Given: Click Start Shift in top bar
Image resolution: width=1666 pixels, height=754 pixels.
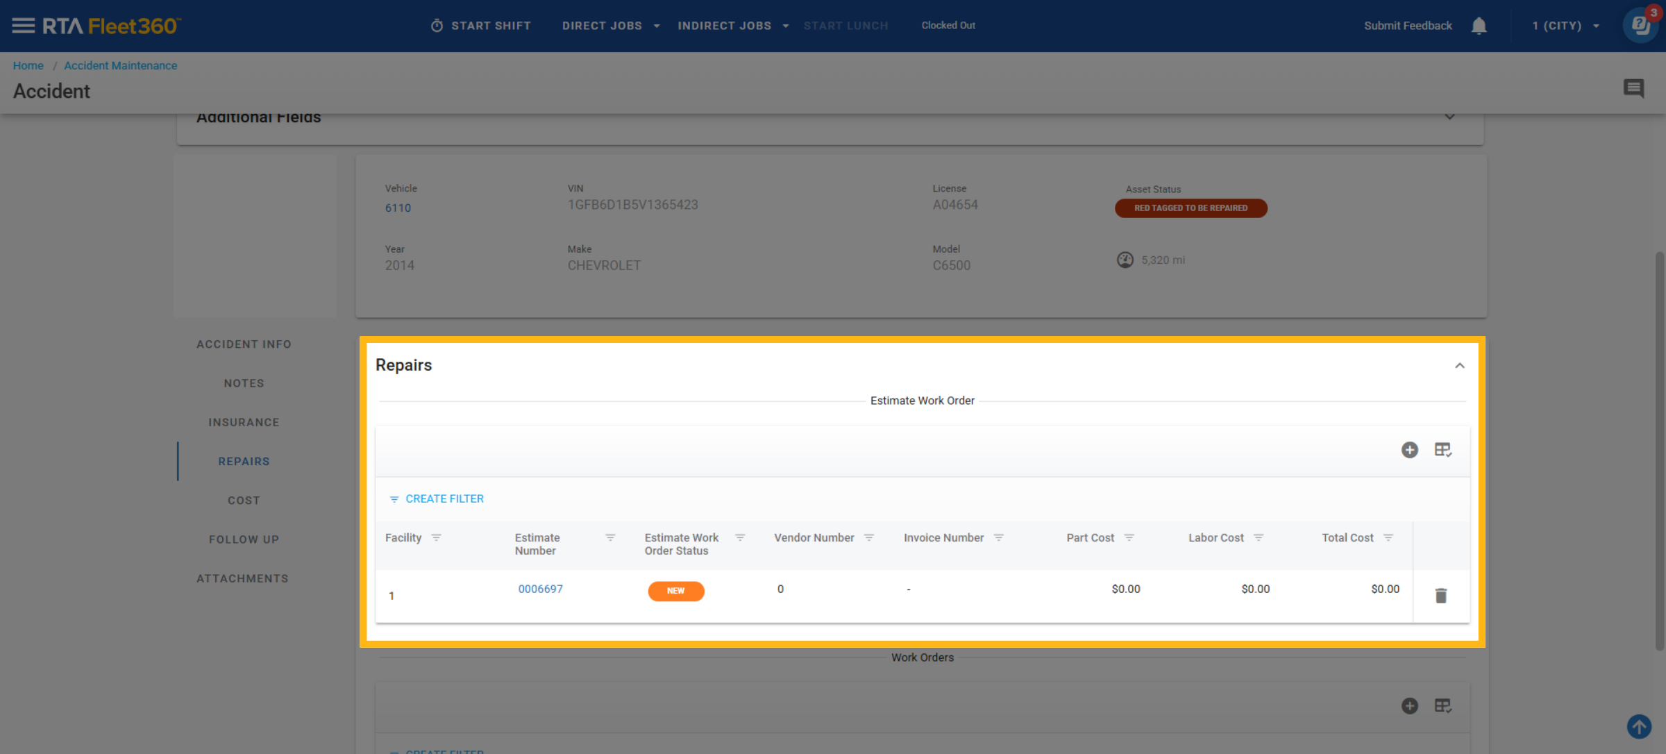Looking at the screenshot, I should click(x=480, y=26).
